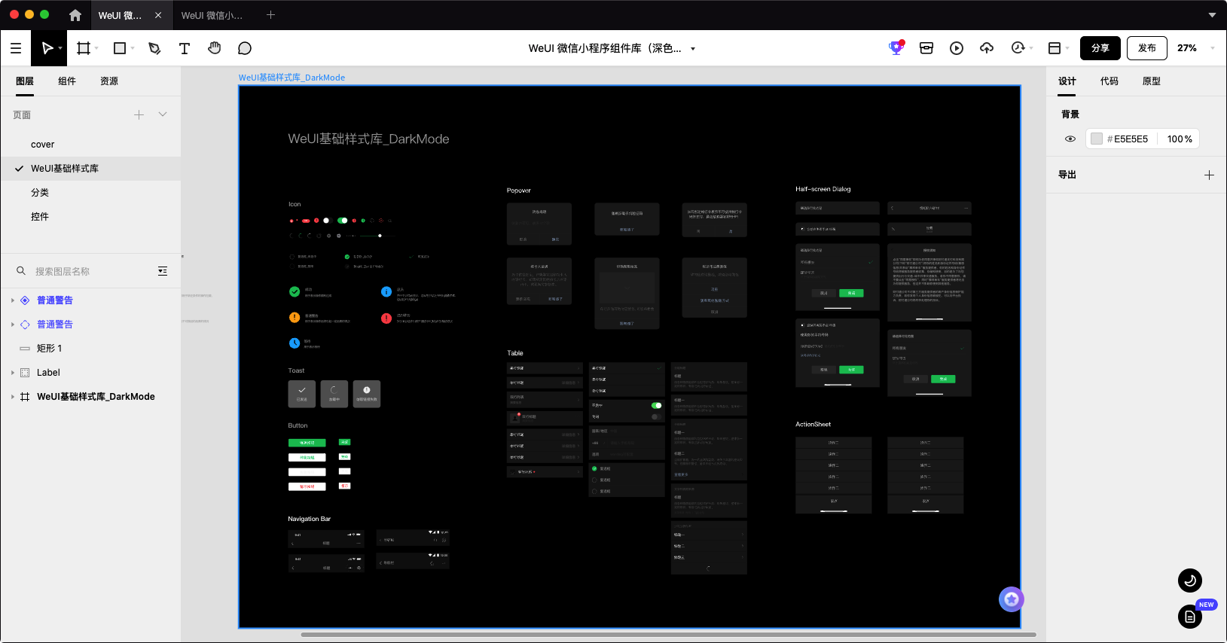Select the Frame tool
1227x643 pixels.
84,48
